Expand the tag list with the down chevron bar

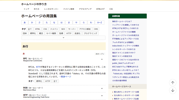(x=63, y=38)
